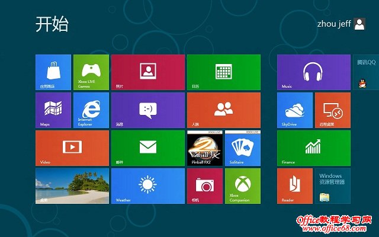
Task: Launch the Tencent QQ tile
Action: click(366, 72)
